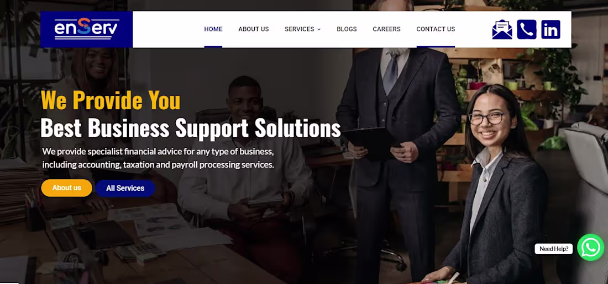Open the CAREERS menu link
The width and height of the screenshot is (608, 284).
(386, 29)
